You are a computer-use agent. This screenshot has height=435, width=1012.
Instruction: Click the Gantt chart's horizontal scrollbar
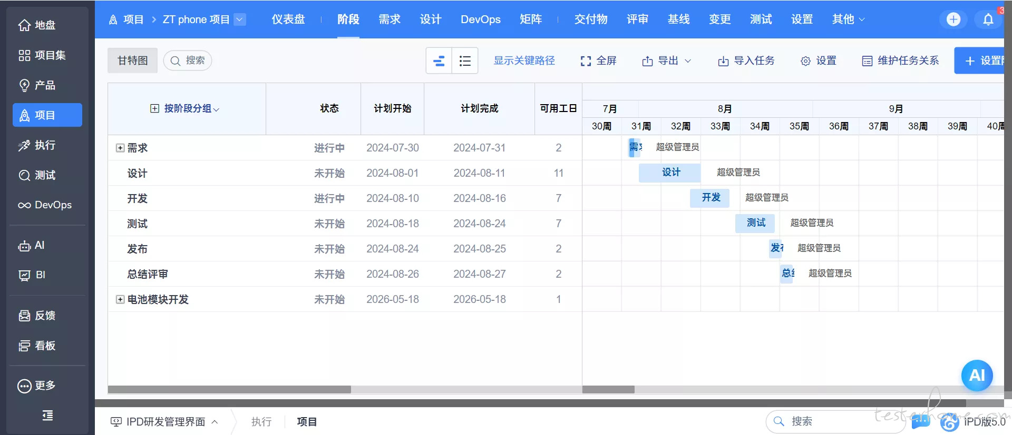[x=608, y=390]
